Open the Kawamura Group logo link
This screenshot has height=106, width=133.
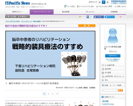[x=119, y=1]
